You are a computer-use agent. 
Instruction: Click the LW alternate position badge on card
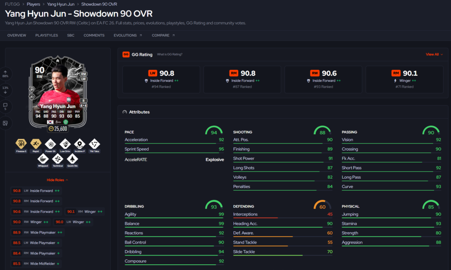(83, 79)
